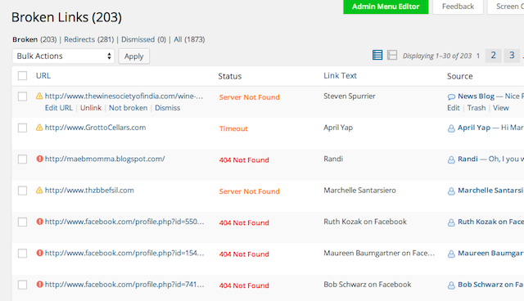
Task: Check the facebook id=741 row checkbox
Action: 22,285
